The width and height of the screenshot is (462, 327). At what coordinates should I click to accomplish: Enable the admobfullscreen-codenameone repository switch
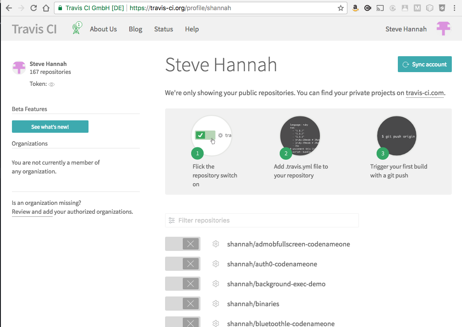(x=183, y=244)
